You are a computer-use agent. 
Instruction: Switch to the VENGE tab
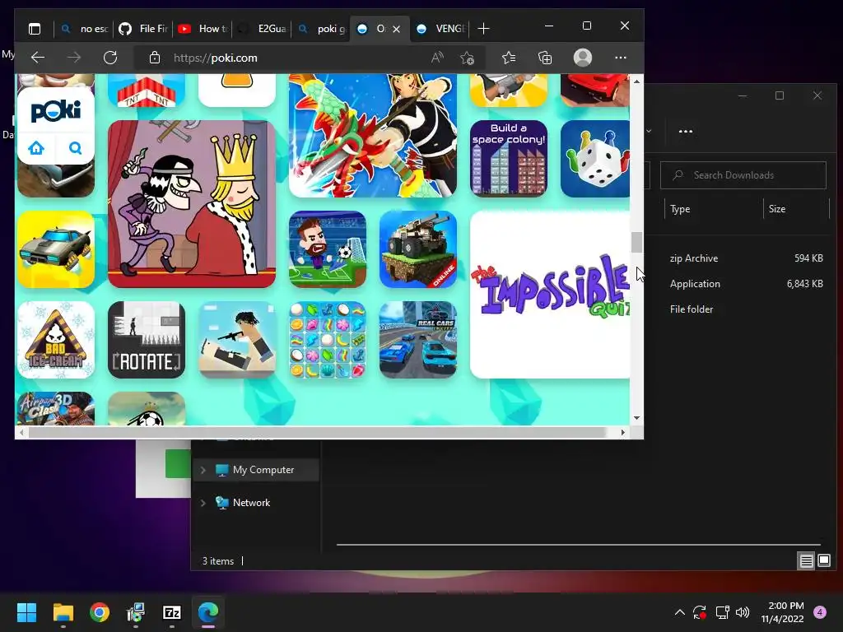tap(440, 29)
